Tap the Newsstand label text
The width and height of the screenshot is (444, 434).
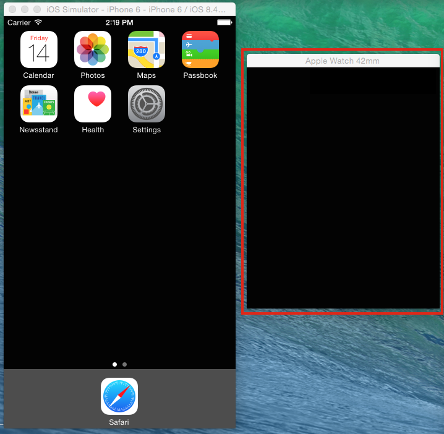coord(38,130)
